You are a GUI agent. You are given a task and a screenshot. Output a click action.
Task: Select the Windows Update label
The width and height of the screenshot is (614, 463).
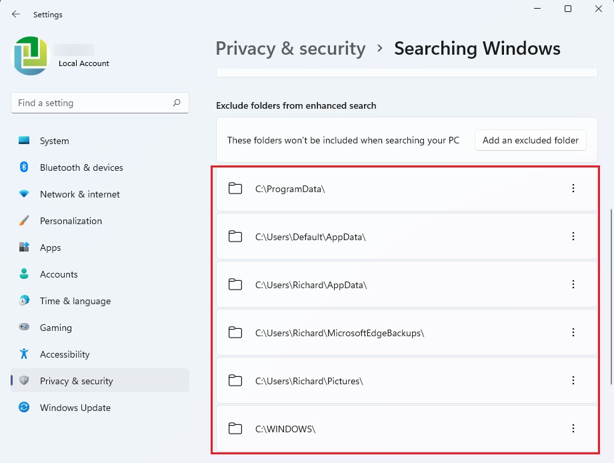[75, 408]
